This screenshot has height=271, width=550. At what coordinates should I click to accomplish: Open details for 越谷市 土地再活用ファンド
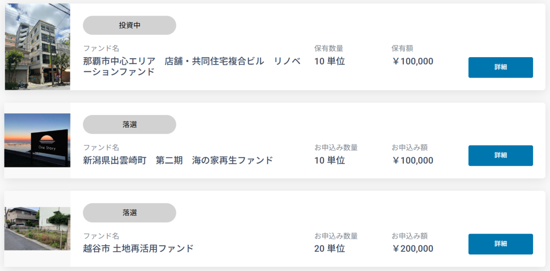click(500, 244)
